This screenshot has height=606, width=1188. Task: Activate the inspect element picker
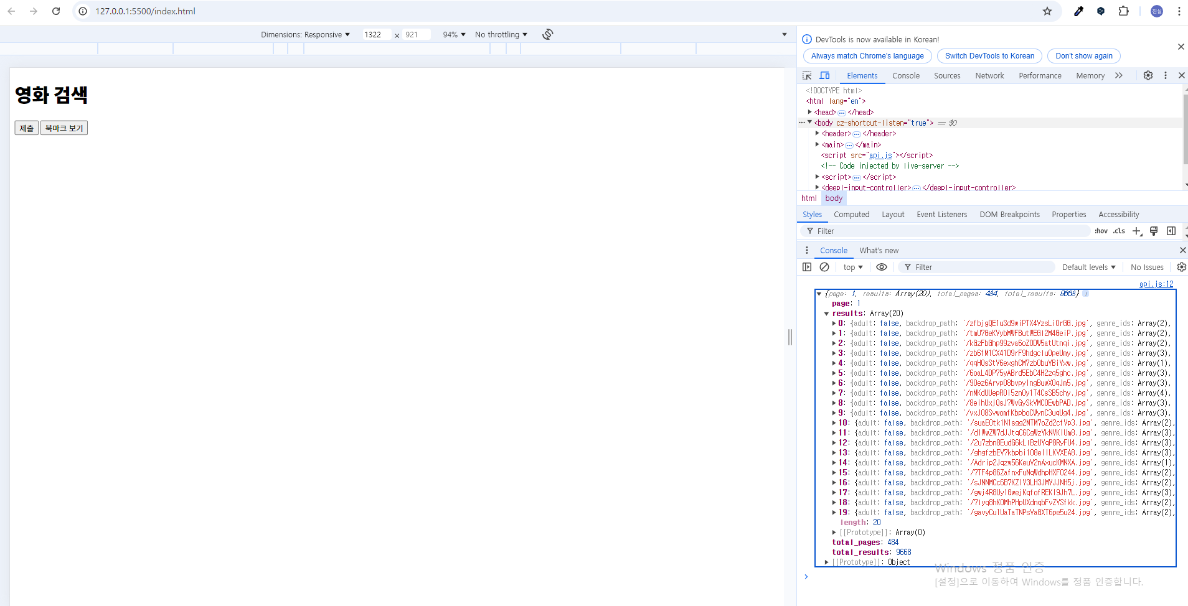(807, 75)
